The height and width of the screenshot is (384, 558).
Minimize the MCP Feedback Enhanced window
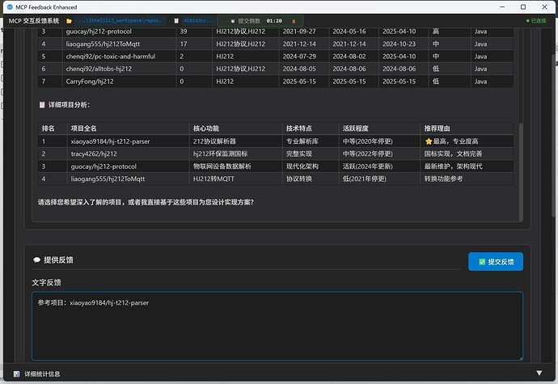coord(502,6)
